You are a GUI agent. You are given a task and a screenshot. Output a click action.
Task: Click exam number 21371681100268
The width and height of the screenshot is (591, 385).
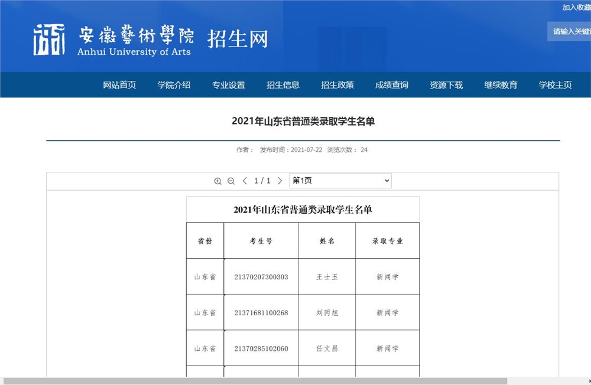click(261, 313)
